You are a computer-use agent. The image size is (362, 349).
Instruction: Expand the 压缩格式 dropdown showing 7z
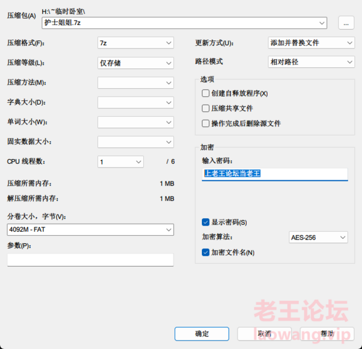click(x=135, y=43)
